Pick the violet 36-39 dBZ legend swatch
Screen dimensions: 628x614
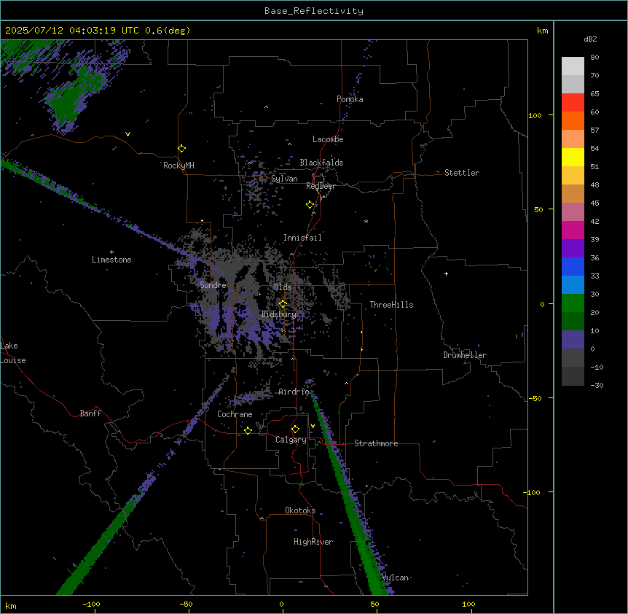point(573,249)
